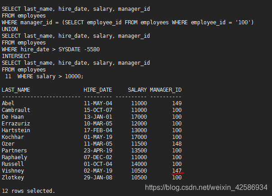Click the MANAGER_ID column header
The width and height of the screenshot is (272, 196).
(166, 90)
